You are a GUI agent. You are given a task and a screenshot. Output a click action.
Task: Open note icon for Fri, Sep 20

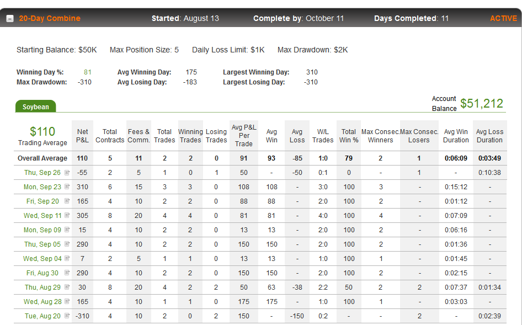pyautogui.click(x=67, y=201)
